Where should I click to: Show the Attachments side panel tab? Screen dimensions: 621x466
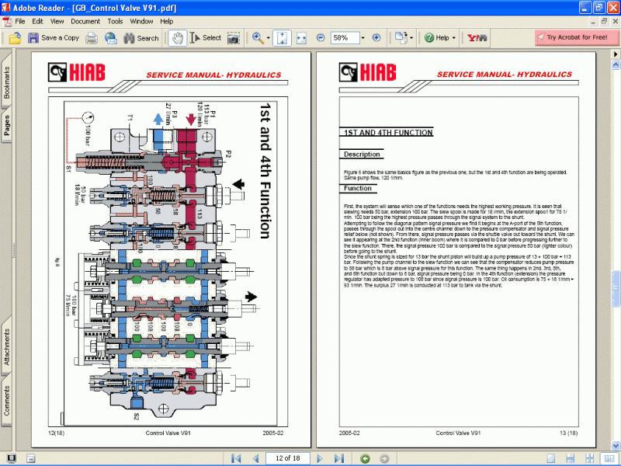pos(6,346)
